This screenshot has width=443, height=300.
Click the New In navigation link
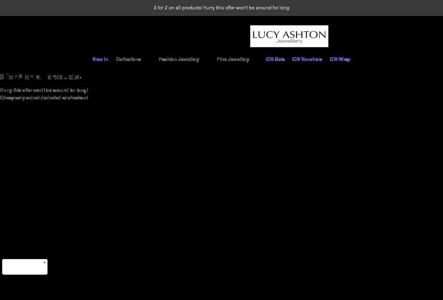coord(100,59)
